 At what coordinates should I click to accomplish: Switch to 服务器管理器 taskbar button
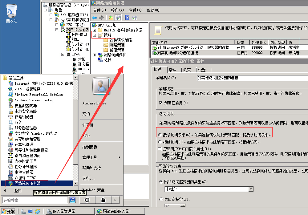pyautogui.click(x=70, y=211)
